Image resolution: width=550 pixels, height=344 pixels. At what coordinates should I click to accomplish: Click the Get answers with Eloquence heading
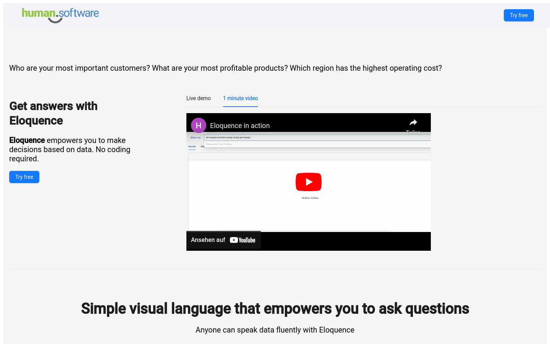(53, 113)
